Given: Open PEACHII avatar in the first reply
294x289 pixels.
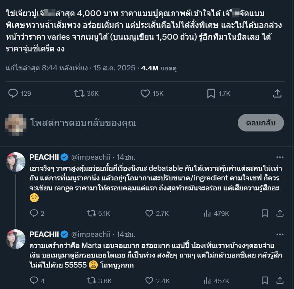Looking at the screenshot, I should 15,162.
